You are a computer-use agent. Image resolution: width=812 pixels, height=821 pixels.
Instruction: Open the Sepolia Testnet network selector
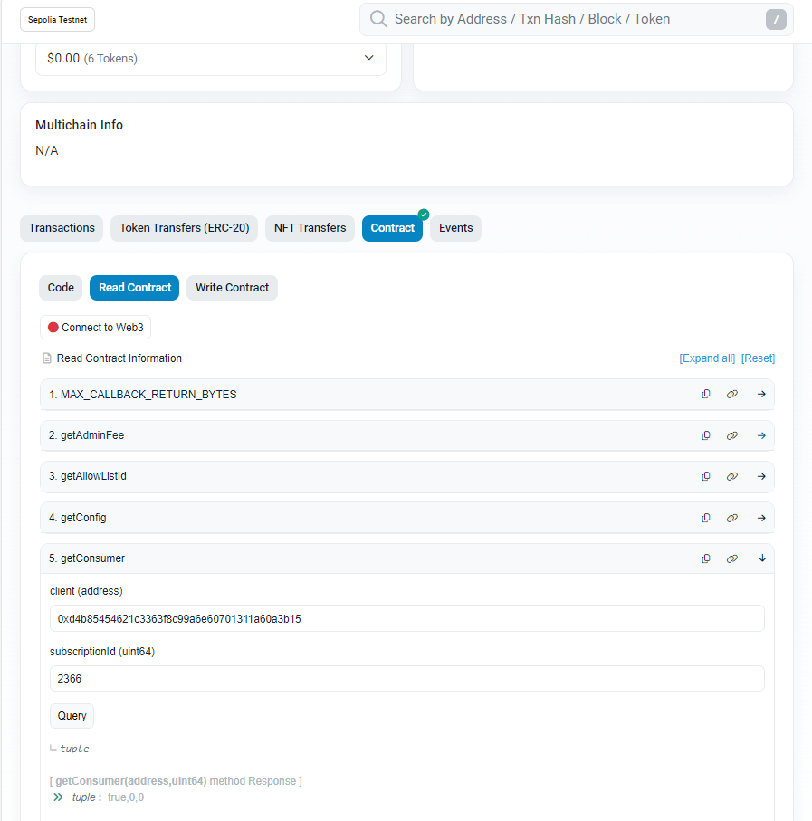point(58,19)
